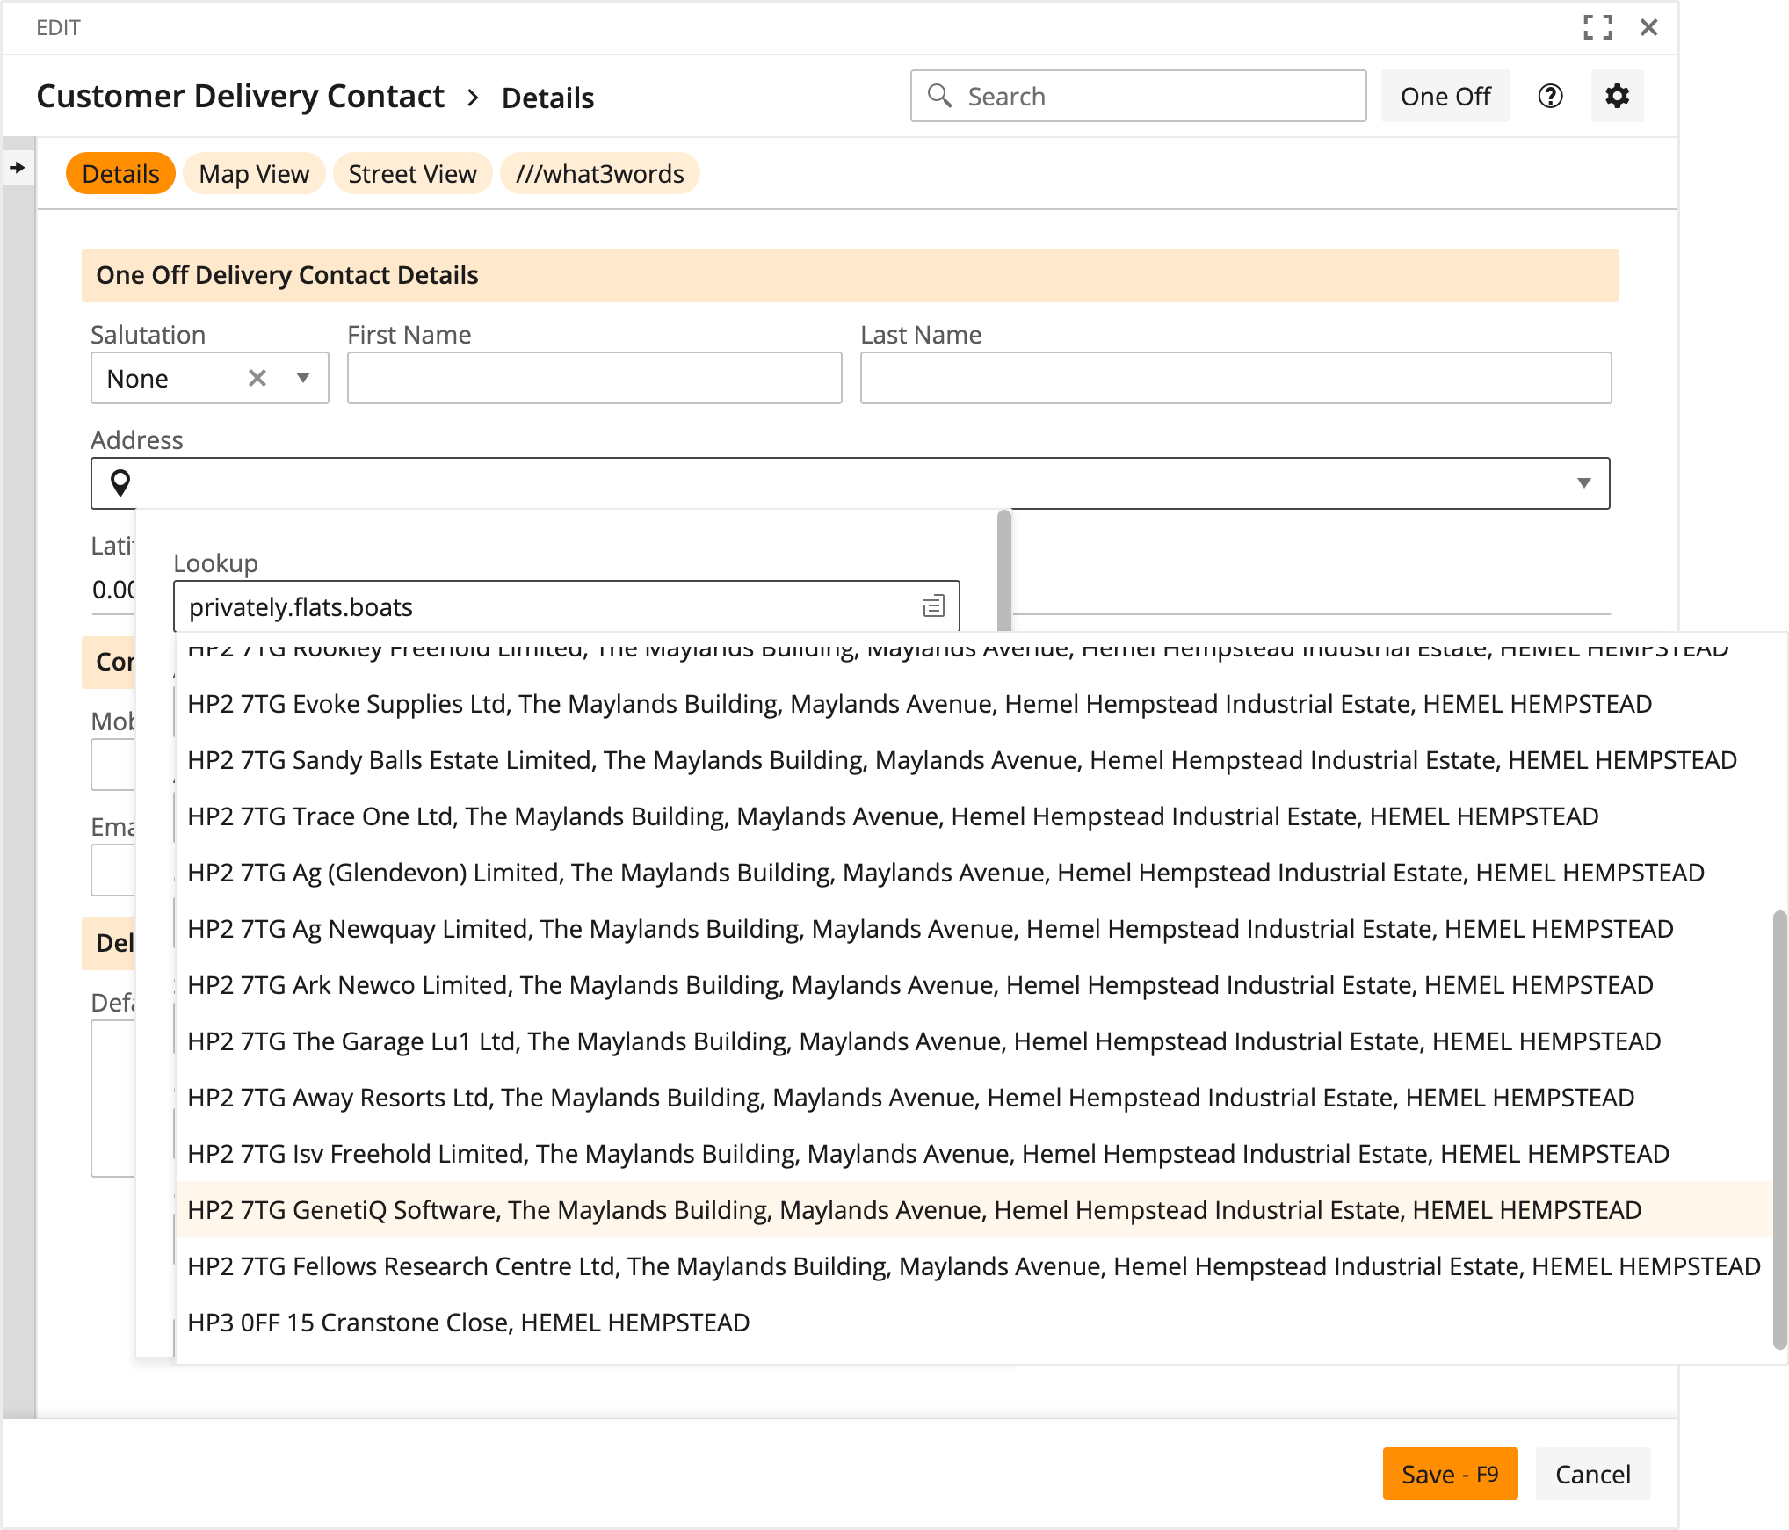Expand the left sidebar arrow
1789x1530 pixels.
pos(18,167)
